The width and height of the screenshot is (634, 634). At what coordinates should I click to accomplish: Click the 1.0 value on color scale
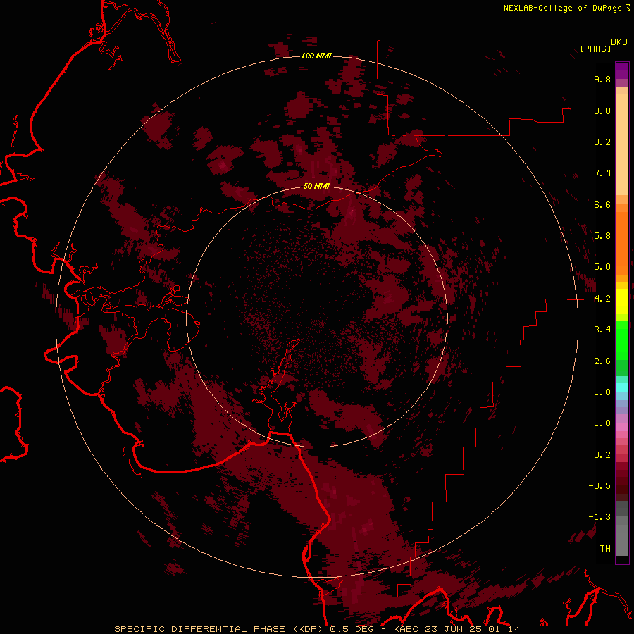click(x=602, y=423)
